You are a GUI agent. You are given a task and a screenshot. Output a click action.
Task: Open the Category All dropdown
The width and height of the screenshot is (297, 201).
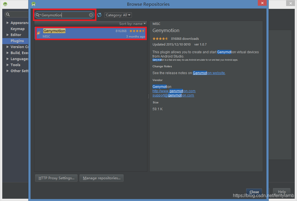(118, 15)
